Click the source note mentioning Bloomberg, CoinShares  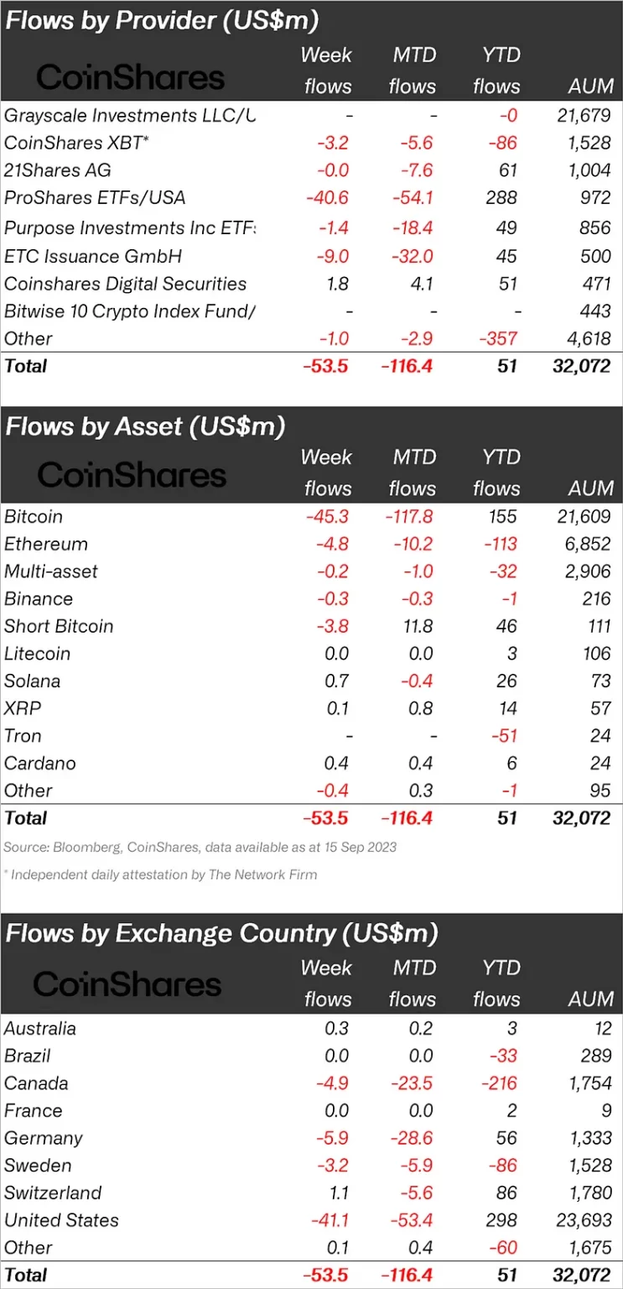point(200,847)
